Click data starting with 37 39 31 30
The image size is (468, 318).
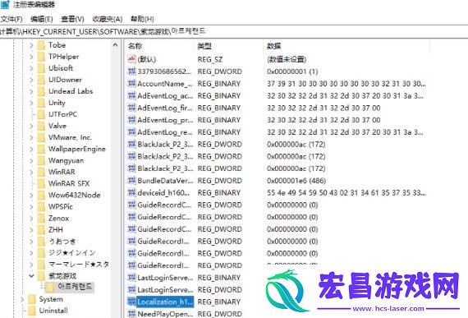pyautogui.click(x=346, y=84)
